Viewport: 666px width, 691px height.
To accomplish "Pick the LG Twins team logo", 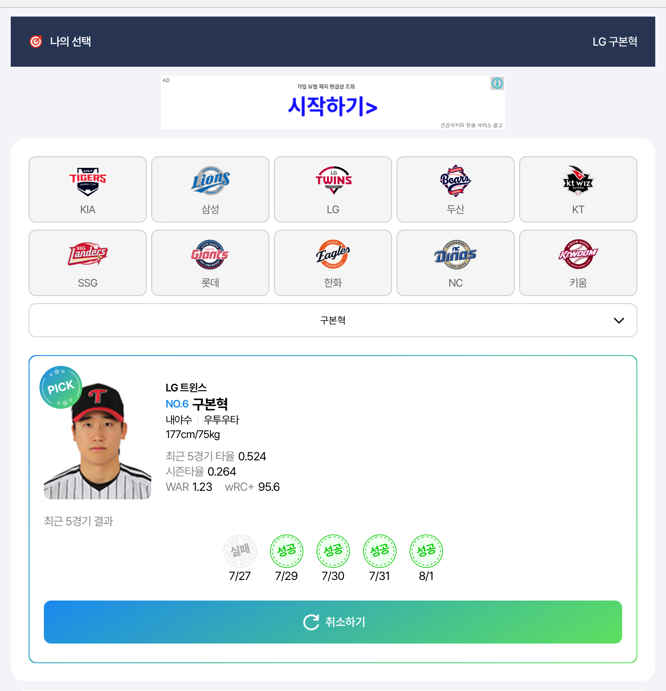I will coord(333,180).
